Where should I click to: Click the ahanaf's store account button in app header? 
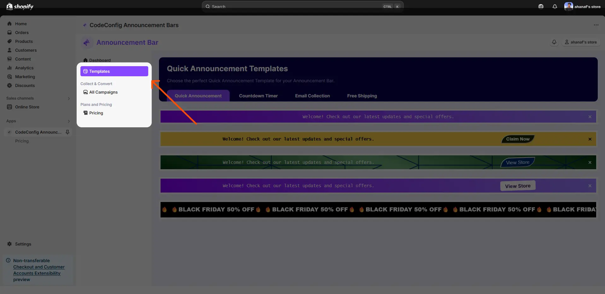[581, 42]
